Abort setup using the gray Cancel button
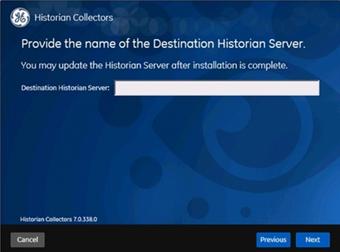The image size is (340, 252). click(27, 240)
